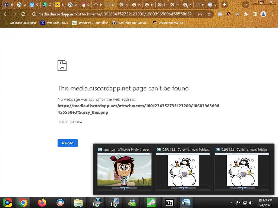Image resolution: width=278 pixels, height=208 pixels.
Task: View site information icon in address bar
Action: [34, 14]
